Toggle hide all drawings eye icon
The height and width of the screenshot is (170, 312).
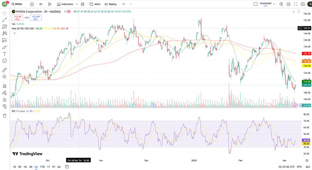point(5,106)
